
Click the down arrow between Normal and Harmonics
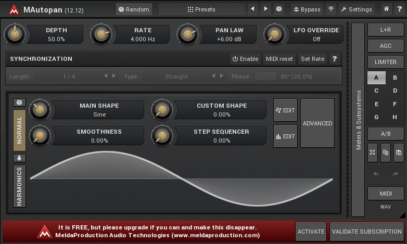(19, 158)
